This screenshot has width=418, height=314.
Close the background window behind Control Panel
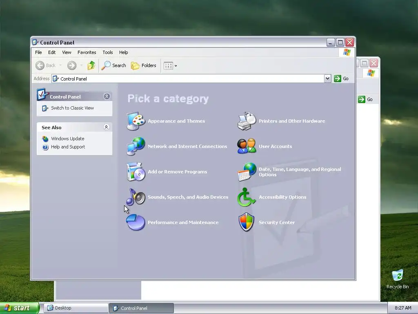click(x=374, y=63)
